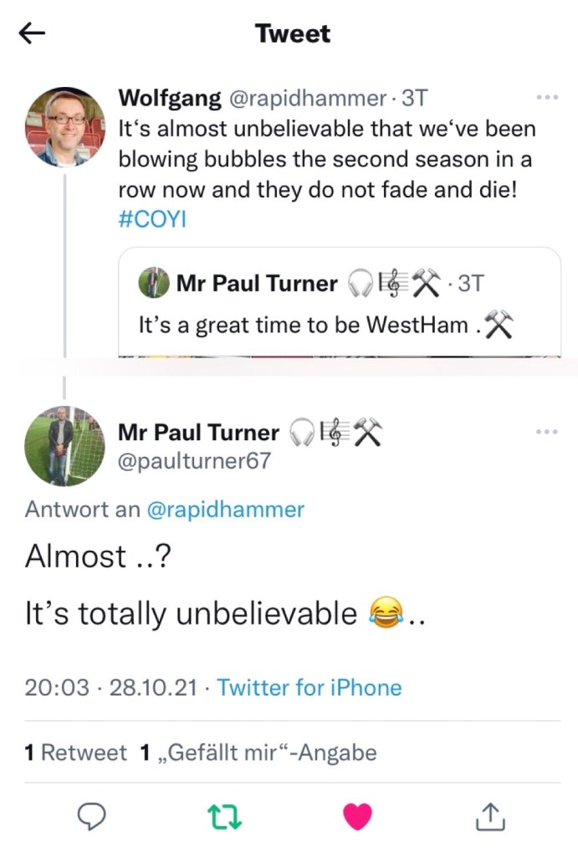The image size is (578, 857).
Task: Tap the small avatar in the quoted tweet
Action: click(x=153, y=284)
